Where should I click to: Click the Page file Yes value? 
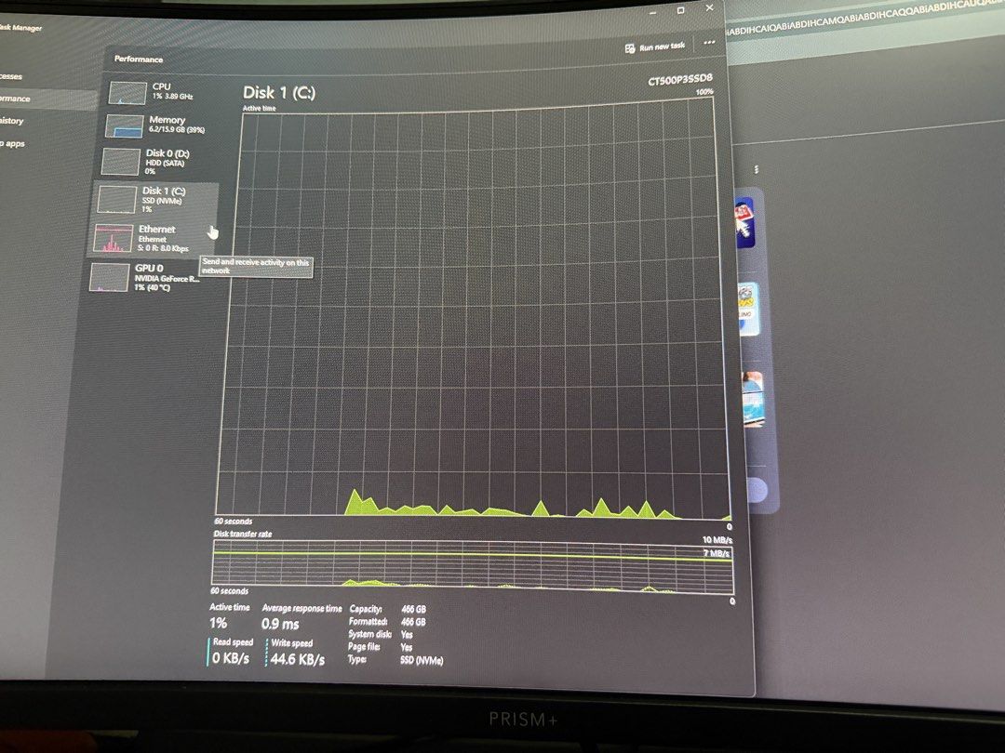coord(407,647)
